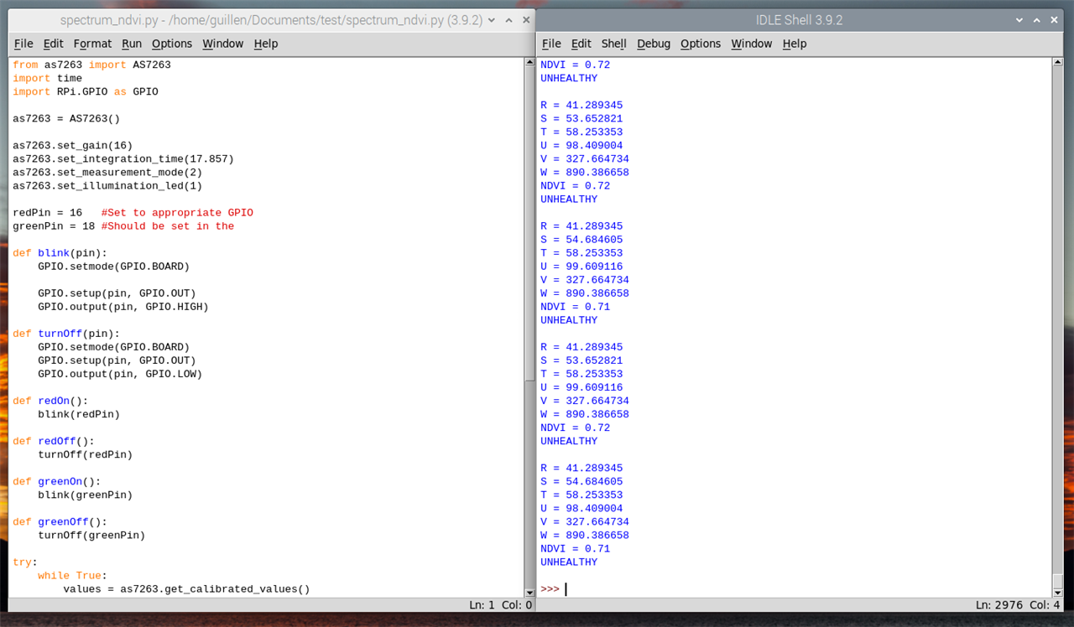Click the 'as7263 = AS7263()' line
This screenshot has width=1074, height=627.
pyautogui.click(x=66, y=118)
